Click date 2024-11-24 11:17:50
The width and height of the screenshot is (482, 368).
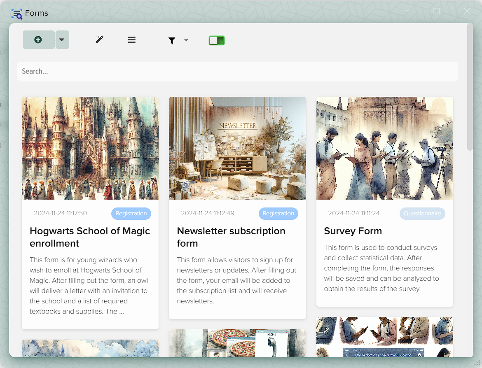pyautogui.click(x=60, y=213)
